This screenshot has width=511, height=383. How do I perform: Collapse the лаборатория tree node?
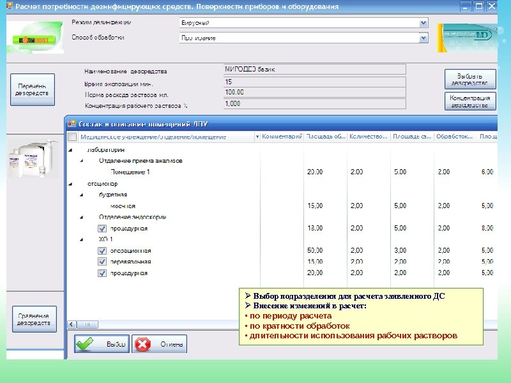pos(70,150)
